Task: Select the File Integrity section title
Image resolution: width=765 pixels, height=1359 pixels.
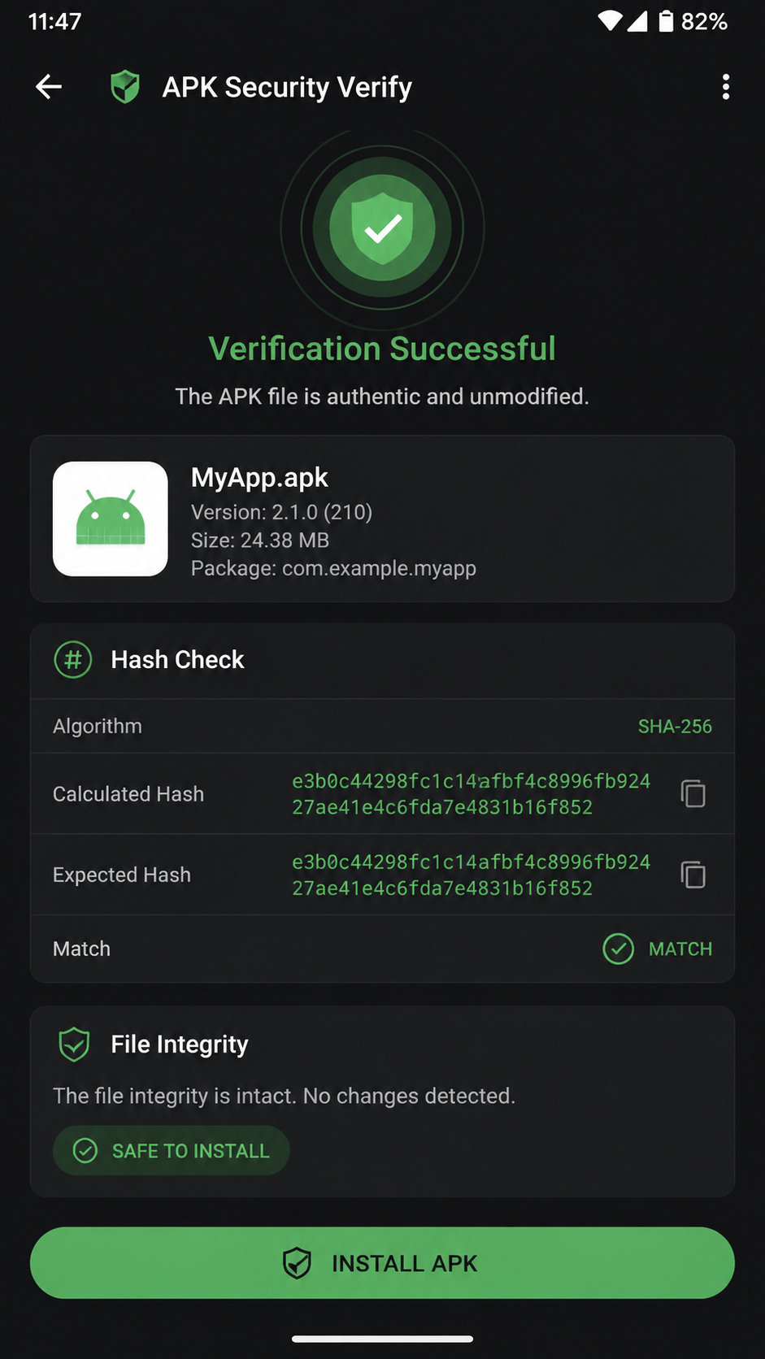Action: click(x=180, y=1044)
